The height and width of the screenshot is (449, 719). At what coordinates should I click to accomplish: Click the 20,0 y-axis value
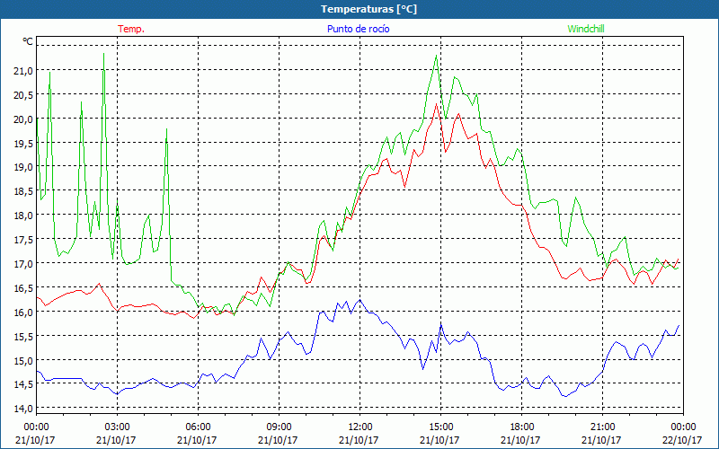pos(24,119)
